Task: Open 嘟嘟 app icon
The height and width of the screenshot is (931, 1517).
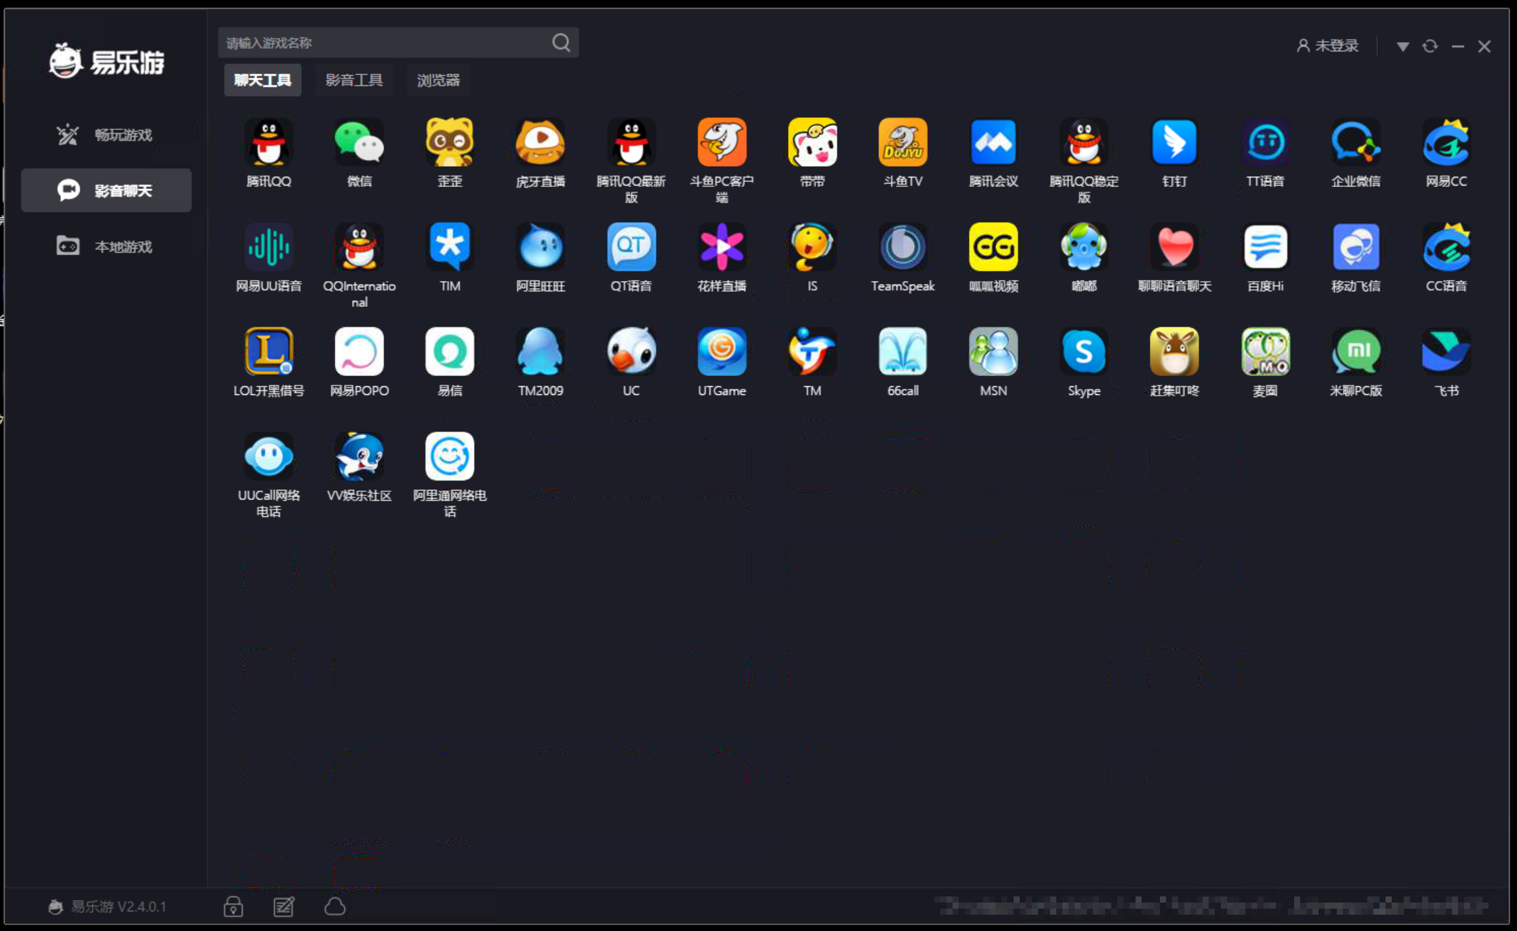Action: coord(1084,247)
